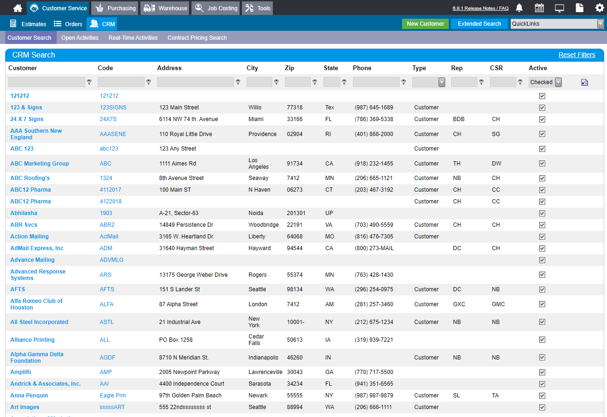Viewport: 607px width, 417px height.
Task: Click the filter icon beside Customer field
Action: coord(89,82)
